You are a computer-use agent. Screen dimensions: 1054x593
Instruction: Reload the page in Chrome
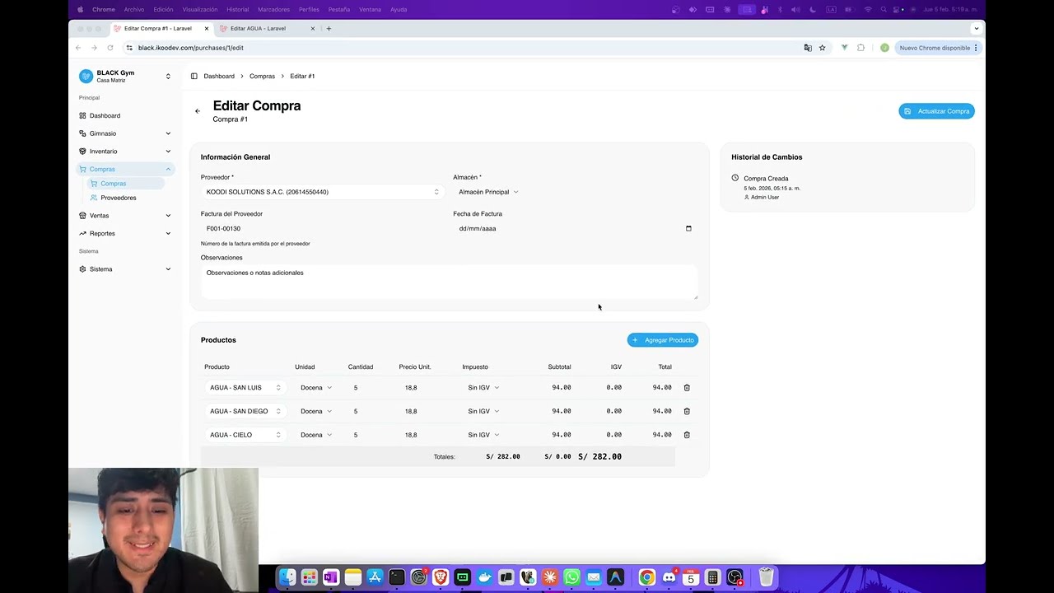pos(110,48)
